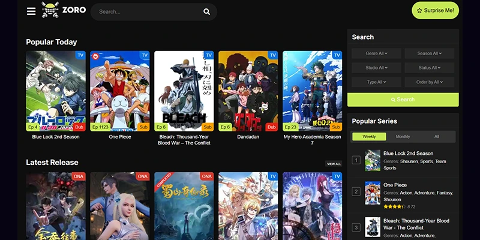Image resolution: width=480 pixels, height=240 pixels.
Task: Select the All tab in Popular Series
Action: pyautogui.click(x=437, y=137)
